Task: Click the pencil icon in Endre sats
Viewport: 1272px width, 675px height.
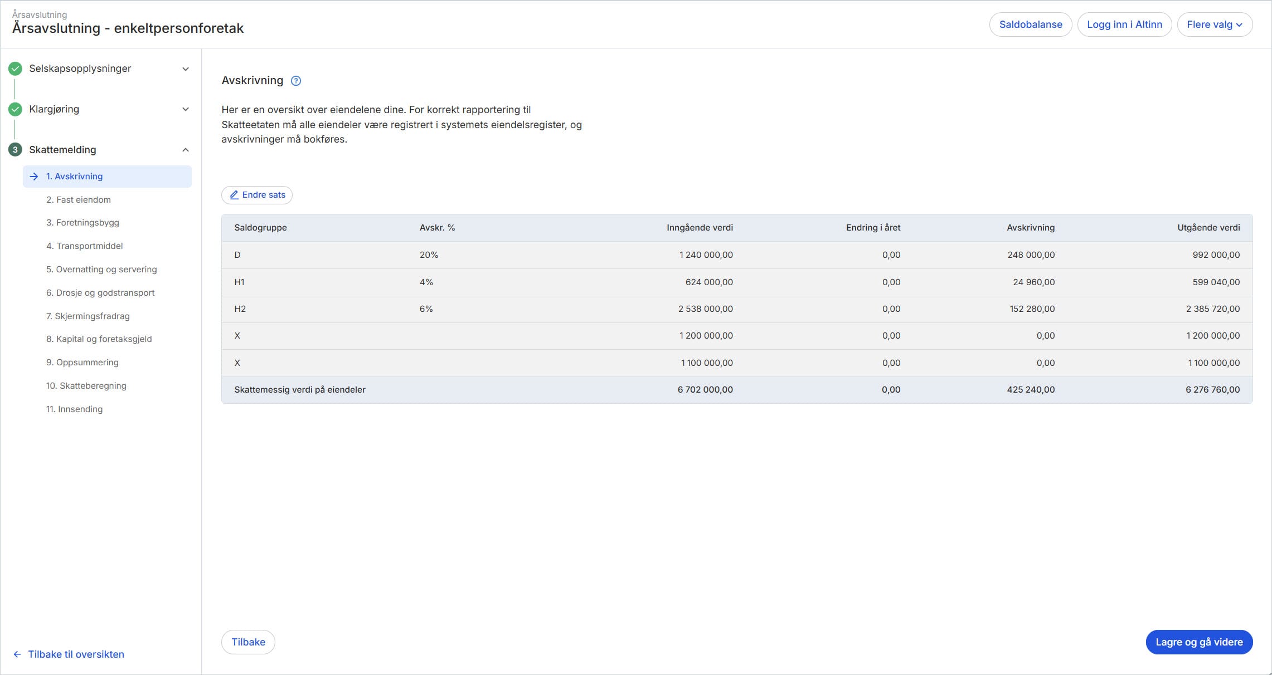Action: click(x=235, y=195)
